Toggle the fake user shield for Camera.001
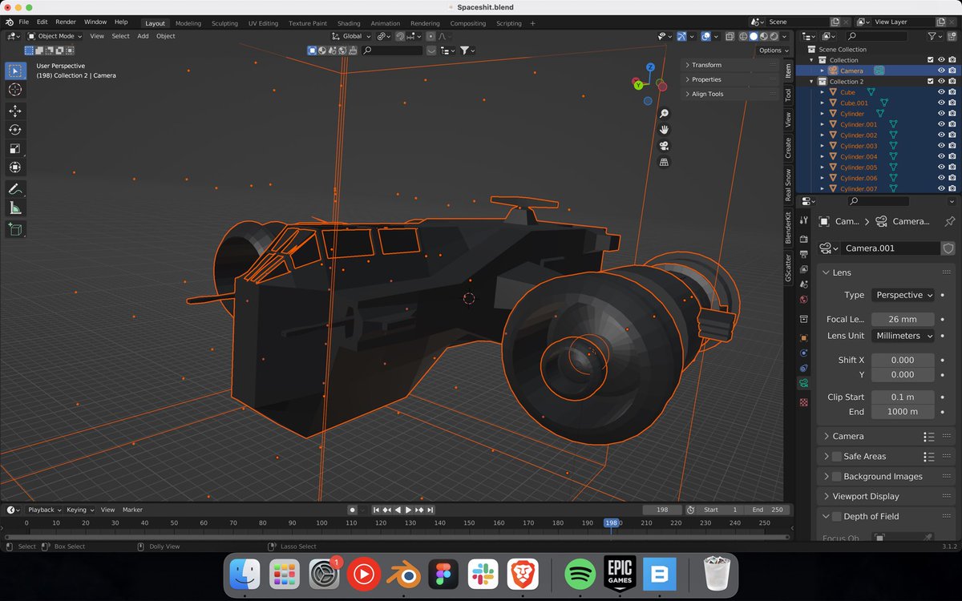Image resolution: width=962 pixels, height=601 pixels. point(948,248)
